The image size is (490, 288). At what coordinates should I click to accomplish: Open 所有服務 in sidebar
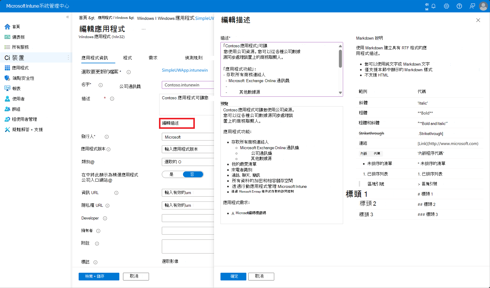point(20,47)
